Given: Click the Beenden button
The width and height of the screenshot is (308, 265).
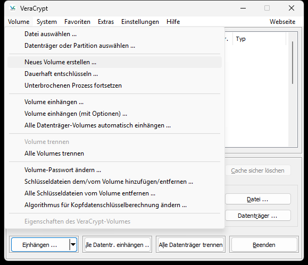Looking at the screenshot, I should click(x=264, y=245).
